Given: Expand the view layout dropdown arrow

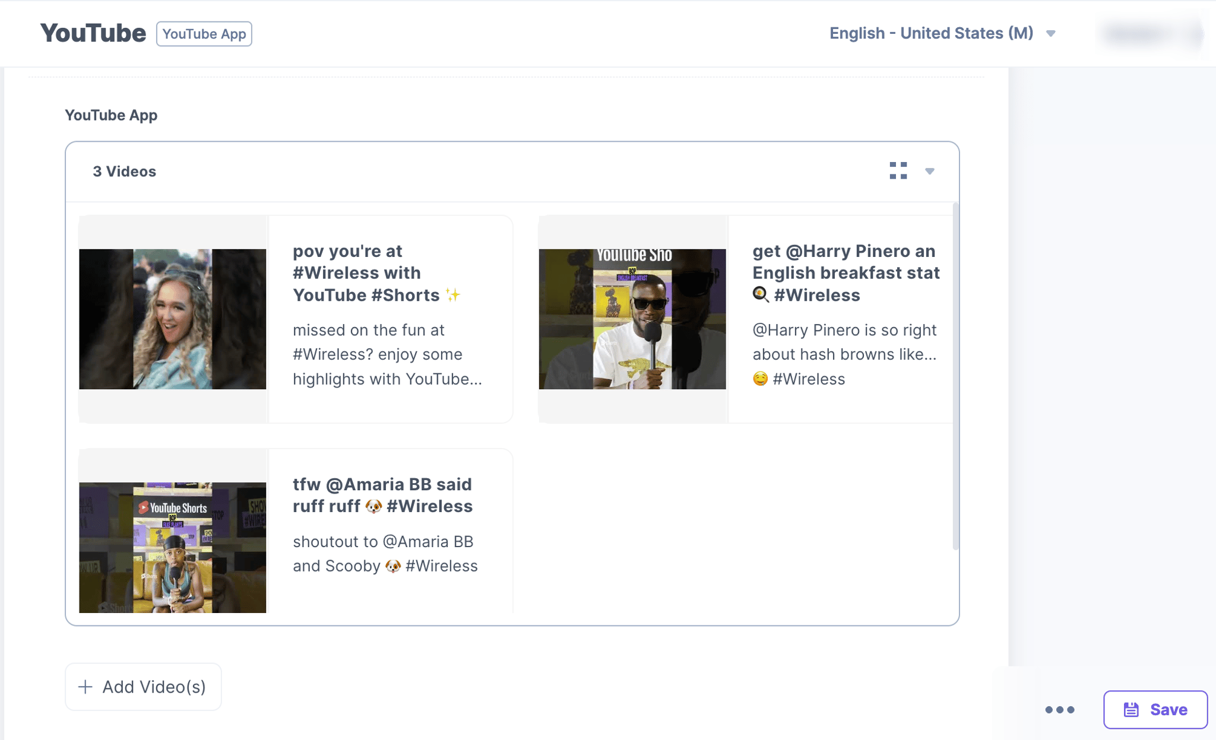Looking at the screenshot, I should [x=930, y=171].
